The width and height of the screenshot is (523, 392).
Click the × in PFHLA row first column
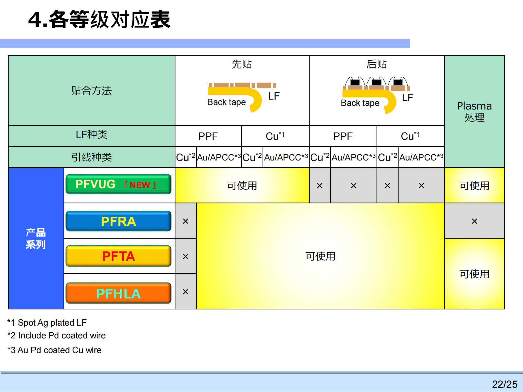[x=186, y=292]
